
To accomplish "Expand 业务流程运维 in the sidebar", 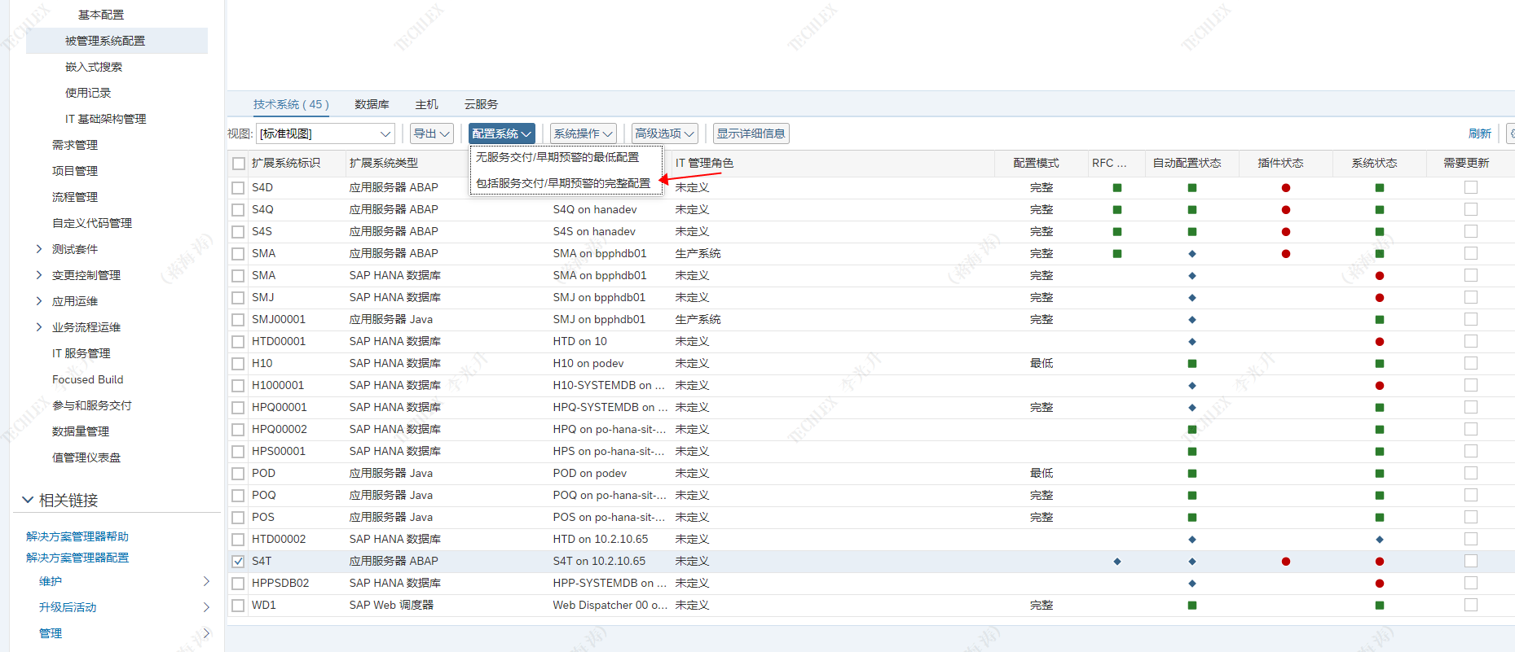I will click(38, 327).
